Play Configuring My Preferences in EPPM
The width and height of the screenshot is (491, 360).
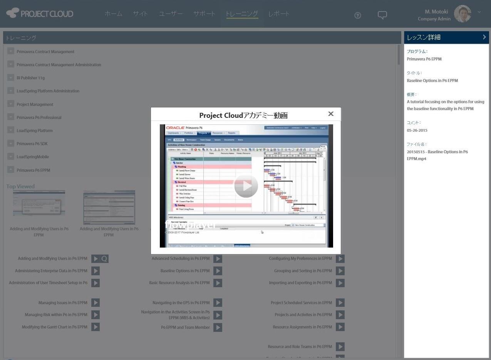coord(340,259)
